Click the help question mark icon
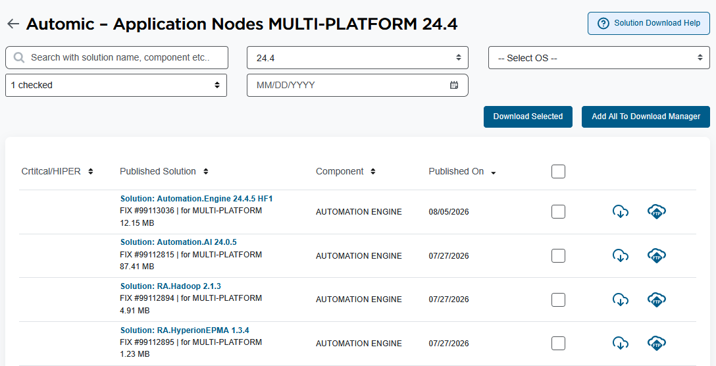The height and width of the screenshot is (366, 716). pyautogui.click(x=603, y=23)
